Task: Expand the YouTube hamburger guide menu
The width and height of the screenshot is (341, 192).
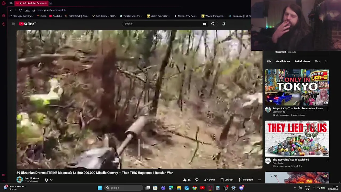Action: pos(13,24)
